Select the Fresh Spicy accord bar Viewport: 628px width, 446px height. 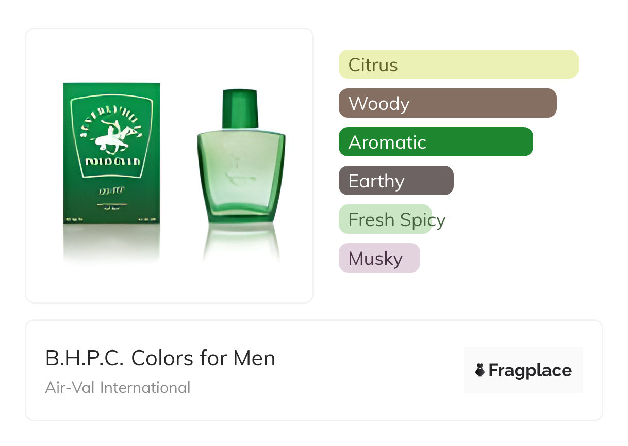(x=385, y=219)
